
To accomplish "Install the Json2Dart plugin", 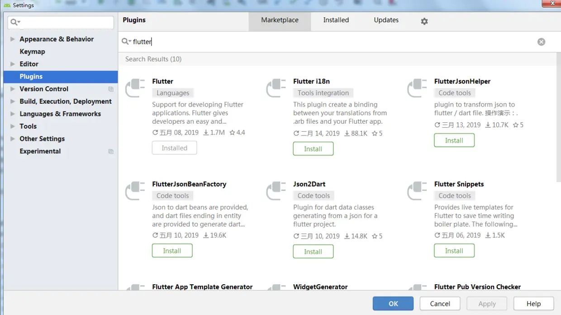I will [313, 251].
